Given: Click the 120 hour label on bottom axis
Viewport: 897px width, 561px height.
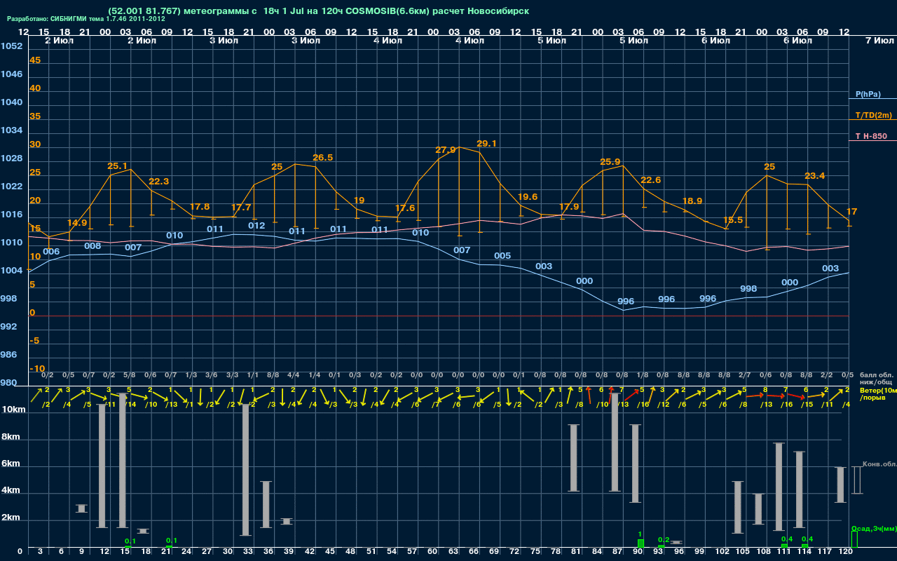Looking at the screenshot, I should [846, 552].
